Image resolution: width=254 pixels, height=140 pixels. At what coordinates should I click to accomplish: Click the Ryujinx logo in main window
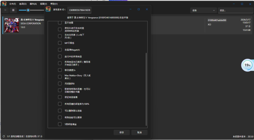coord(4,3)
